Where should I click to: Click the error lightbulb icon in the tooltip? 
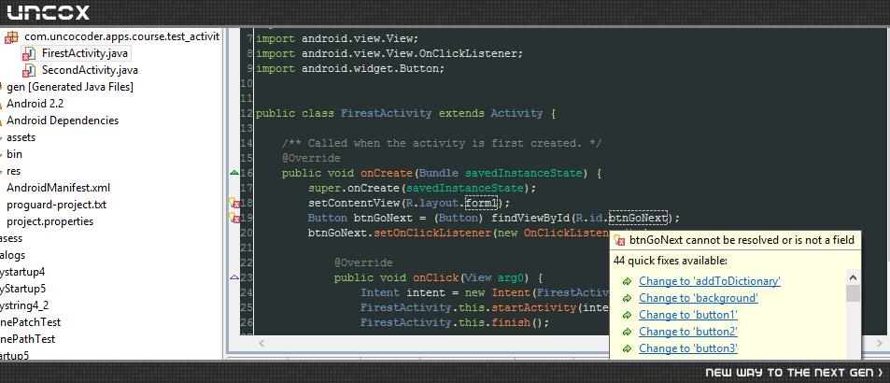pos(620,241)
